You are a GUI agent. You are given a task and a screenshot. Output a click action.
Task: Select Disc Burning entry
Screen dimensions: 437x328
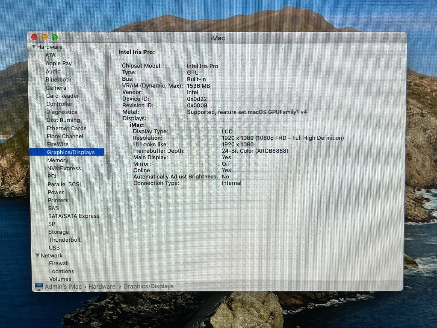point(63,120)
